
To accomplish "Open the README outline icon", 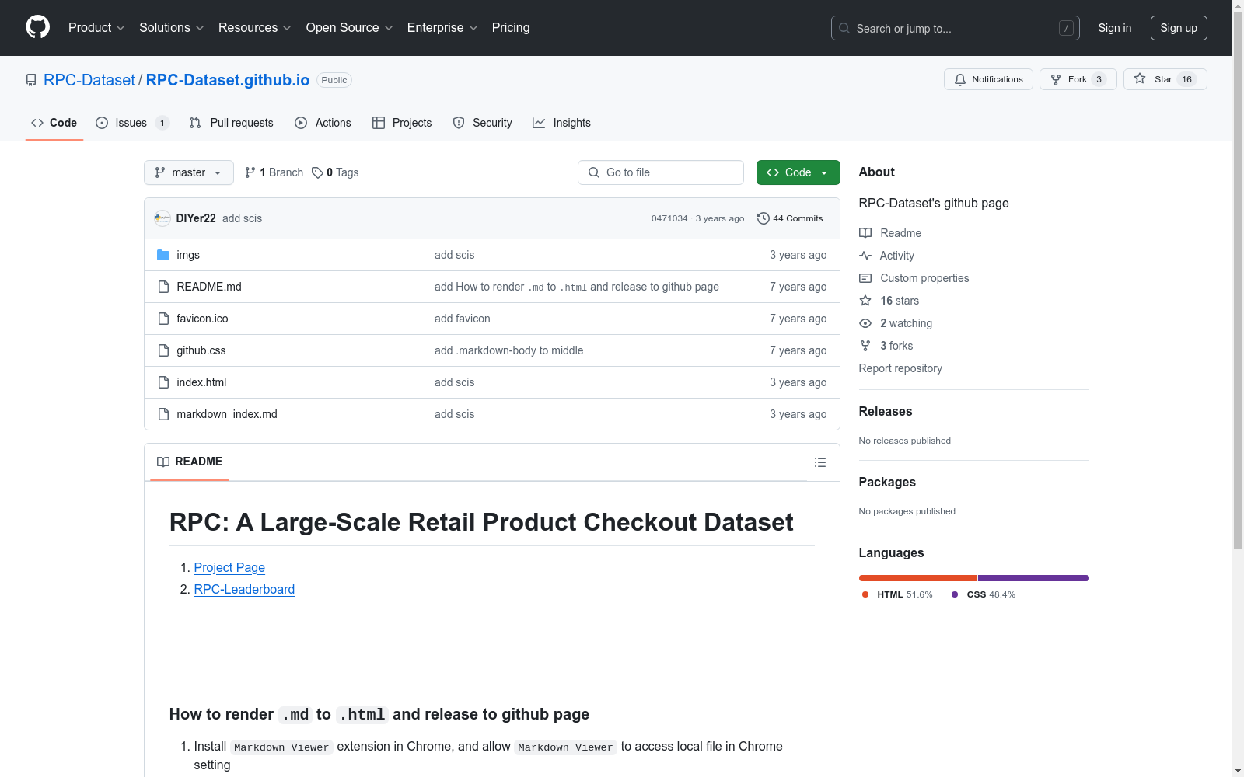I will tap(819, 462).
